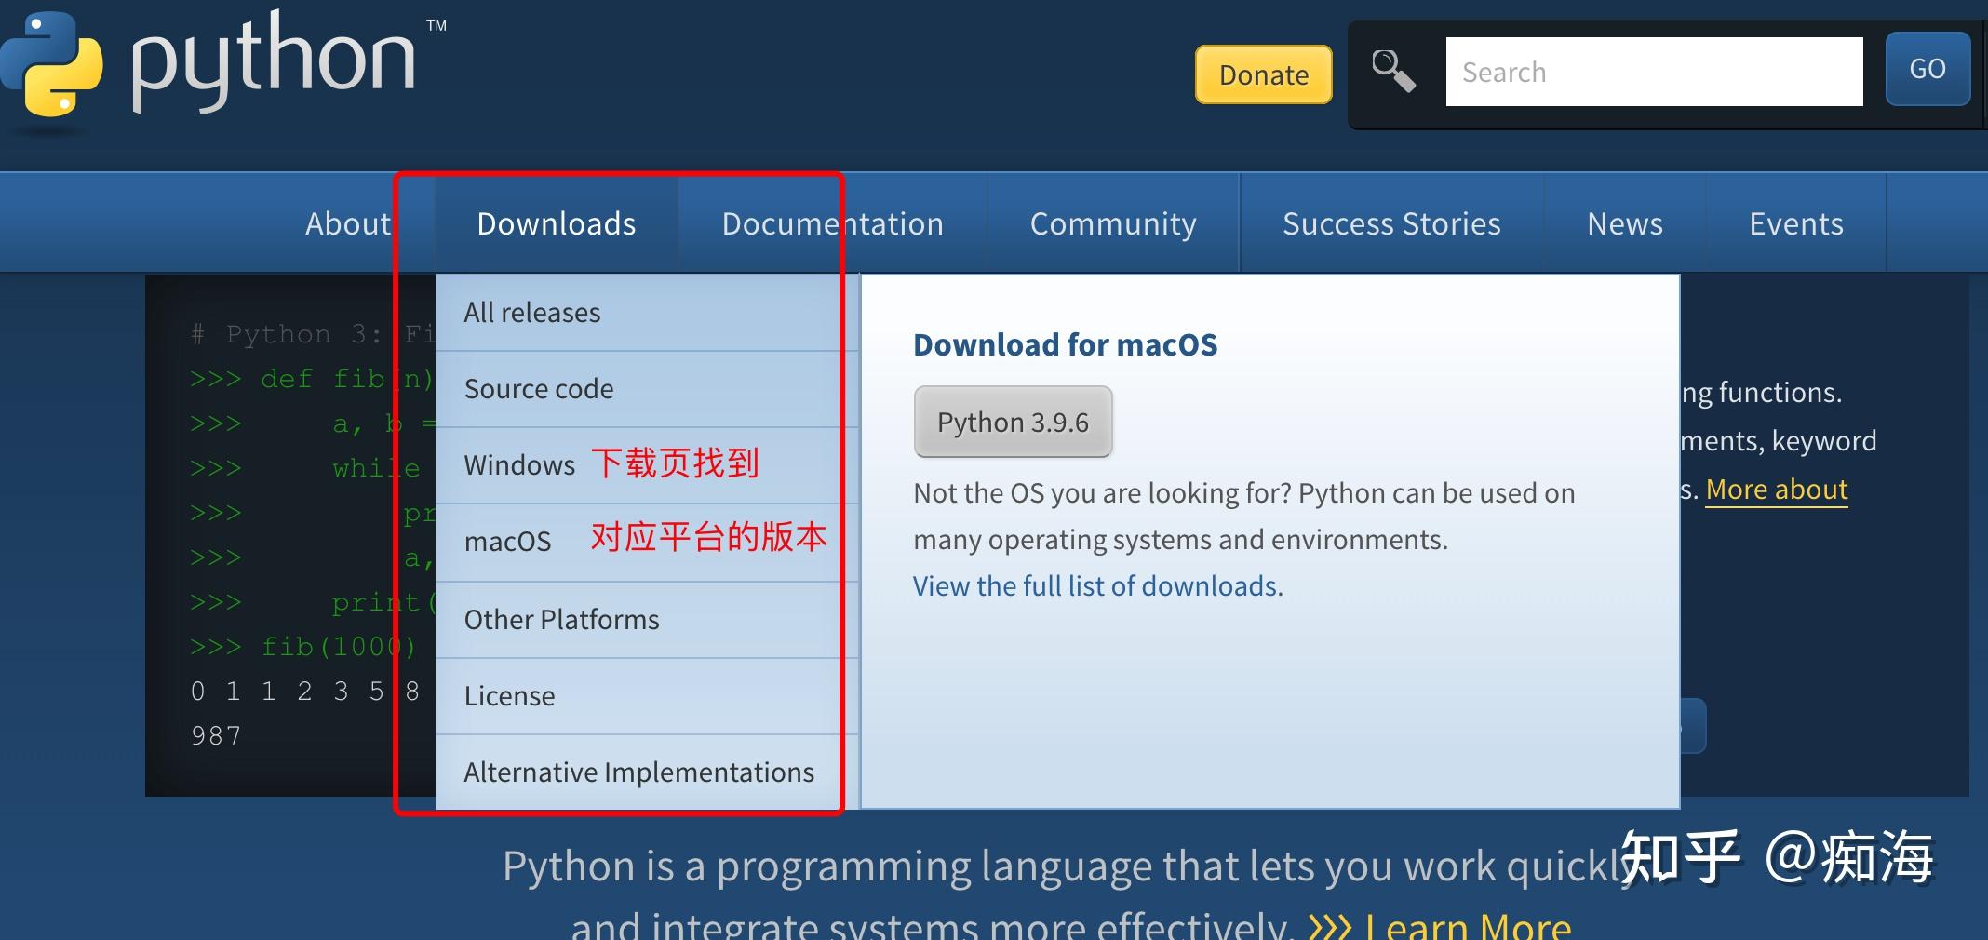
Task: Open the Downloads menu
Action: (557, 223)
